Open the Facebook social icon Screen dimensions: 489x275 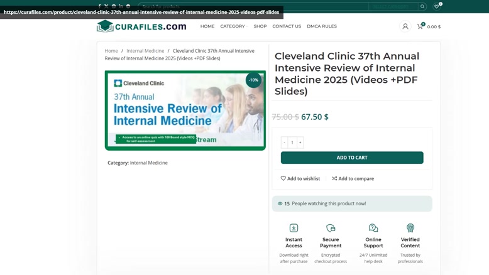click(x=99, y=6)
